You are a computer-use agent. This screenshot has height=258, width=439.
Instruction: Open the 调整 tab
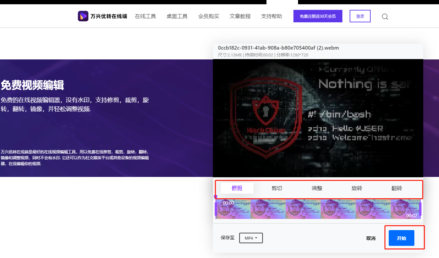point(317,188)
